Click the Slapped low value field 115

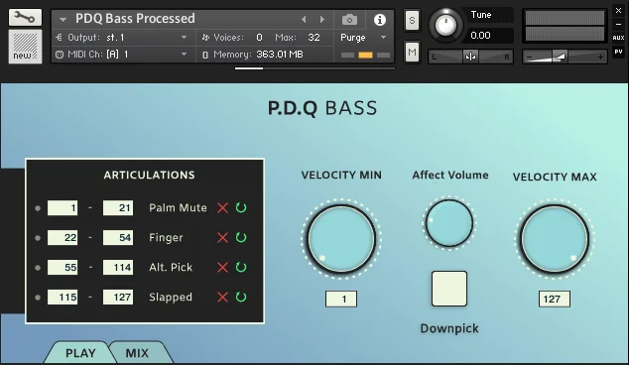click(x=63, y=298)
